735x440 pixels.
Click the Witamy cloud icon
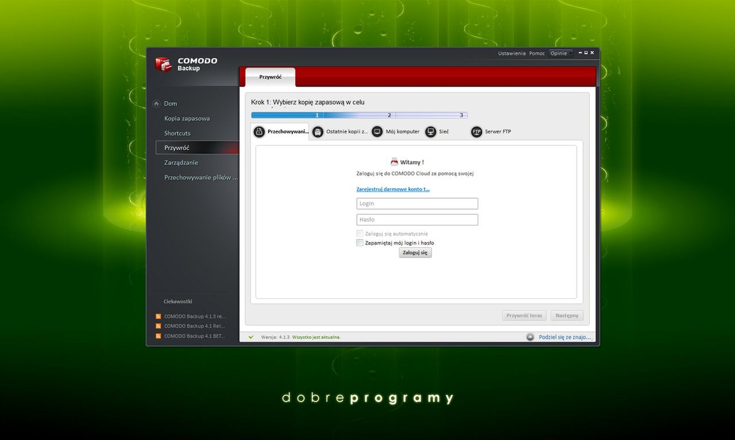[394, 162]
